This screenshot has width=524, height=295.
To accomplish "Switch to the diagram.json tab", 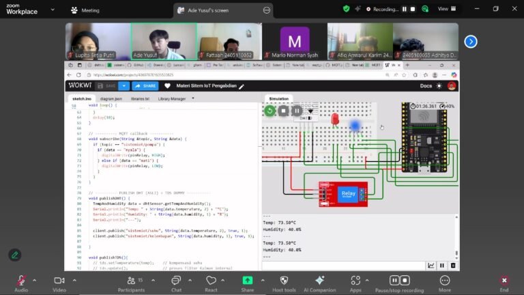I will point(111,98).
